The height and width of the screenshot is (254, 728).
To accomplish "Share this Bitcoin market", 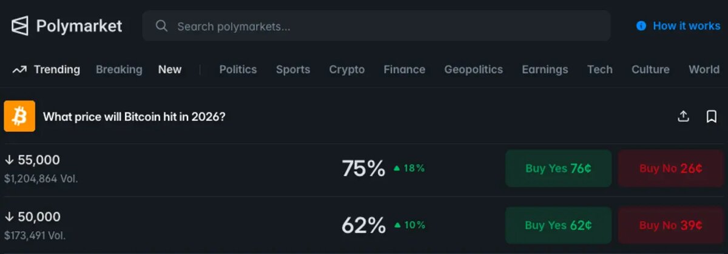I will pos(683,116).
